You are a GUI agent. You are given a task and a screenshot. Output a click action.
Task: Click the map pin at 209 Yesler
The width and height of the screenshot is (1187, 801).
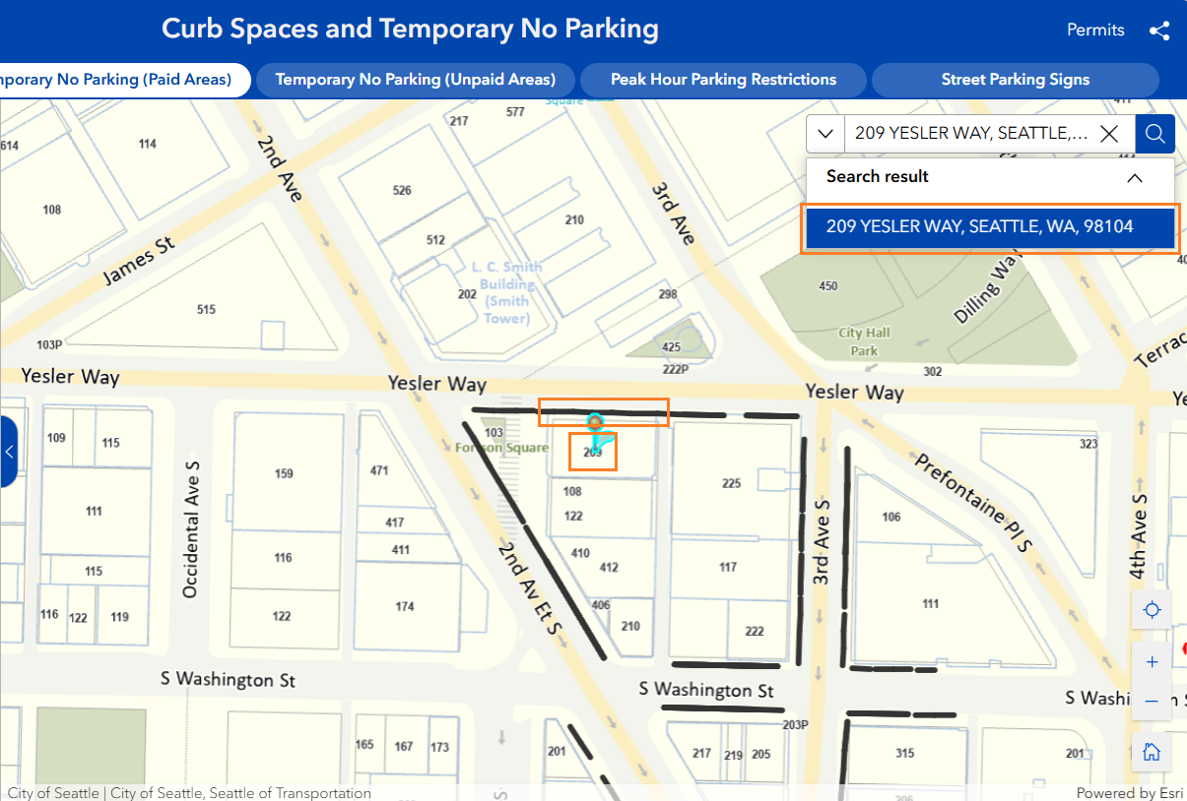point(595,424)
